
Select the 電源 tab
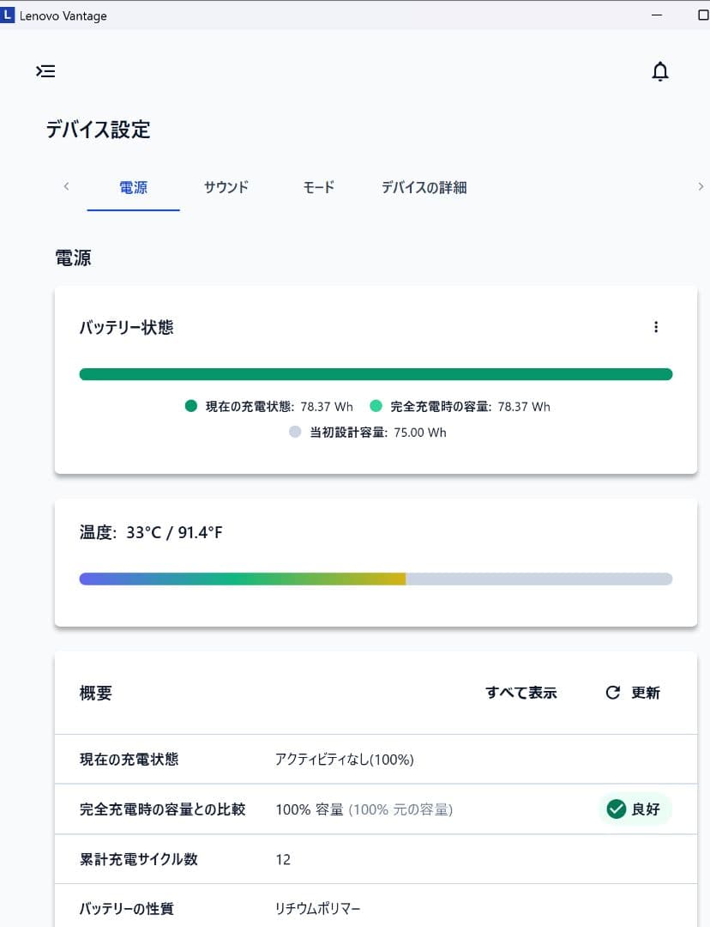(x=133, y=187)
